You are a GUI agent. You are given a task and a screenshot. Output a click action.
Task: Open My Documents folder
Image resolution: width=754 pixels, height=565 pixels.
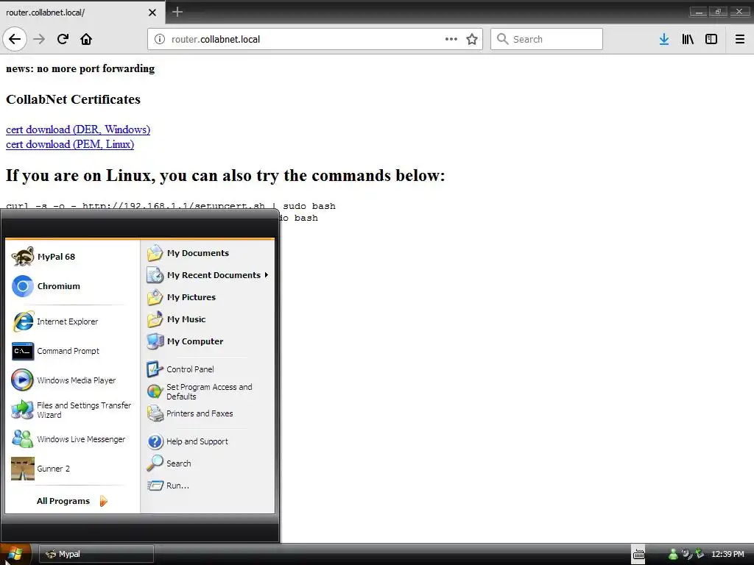(207, 253)
